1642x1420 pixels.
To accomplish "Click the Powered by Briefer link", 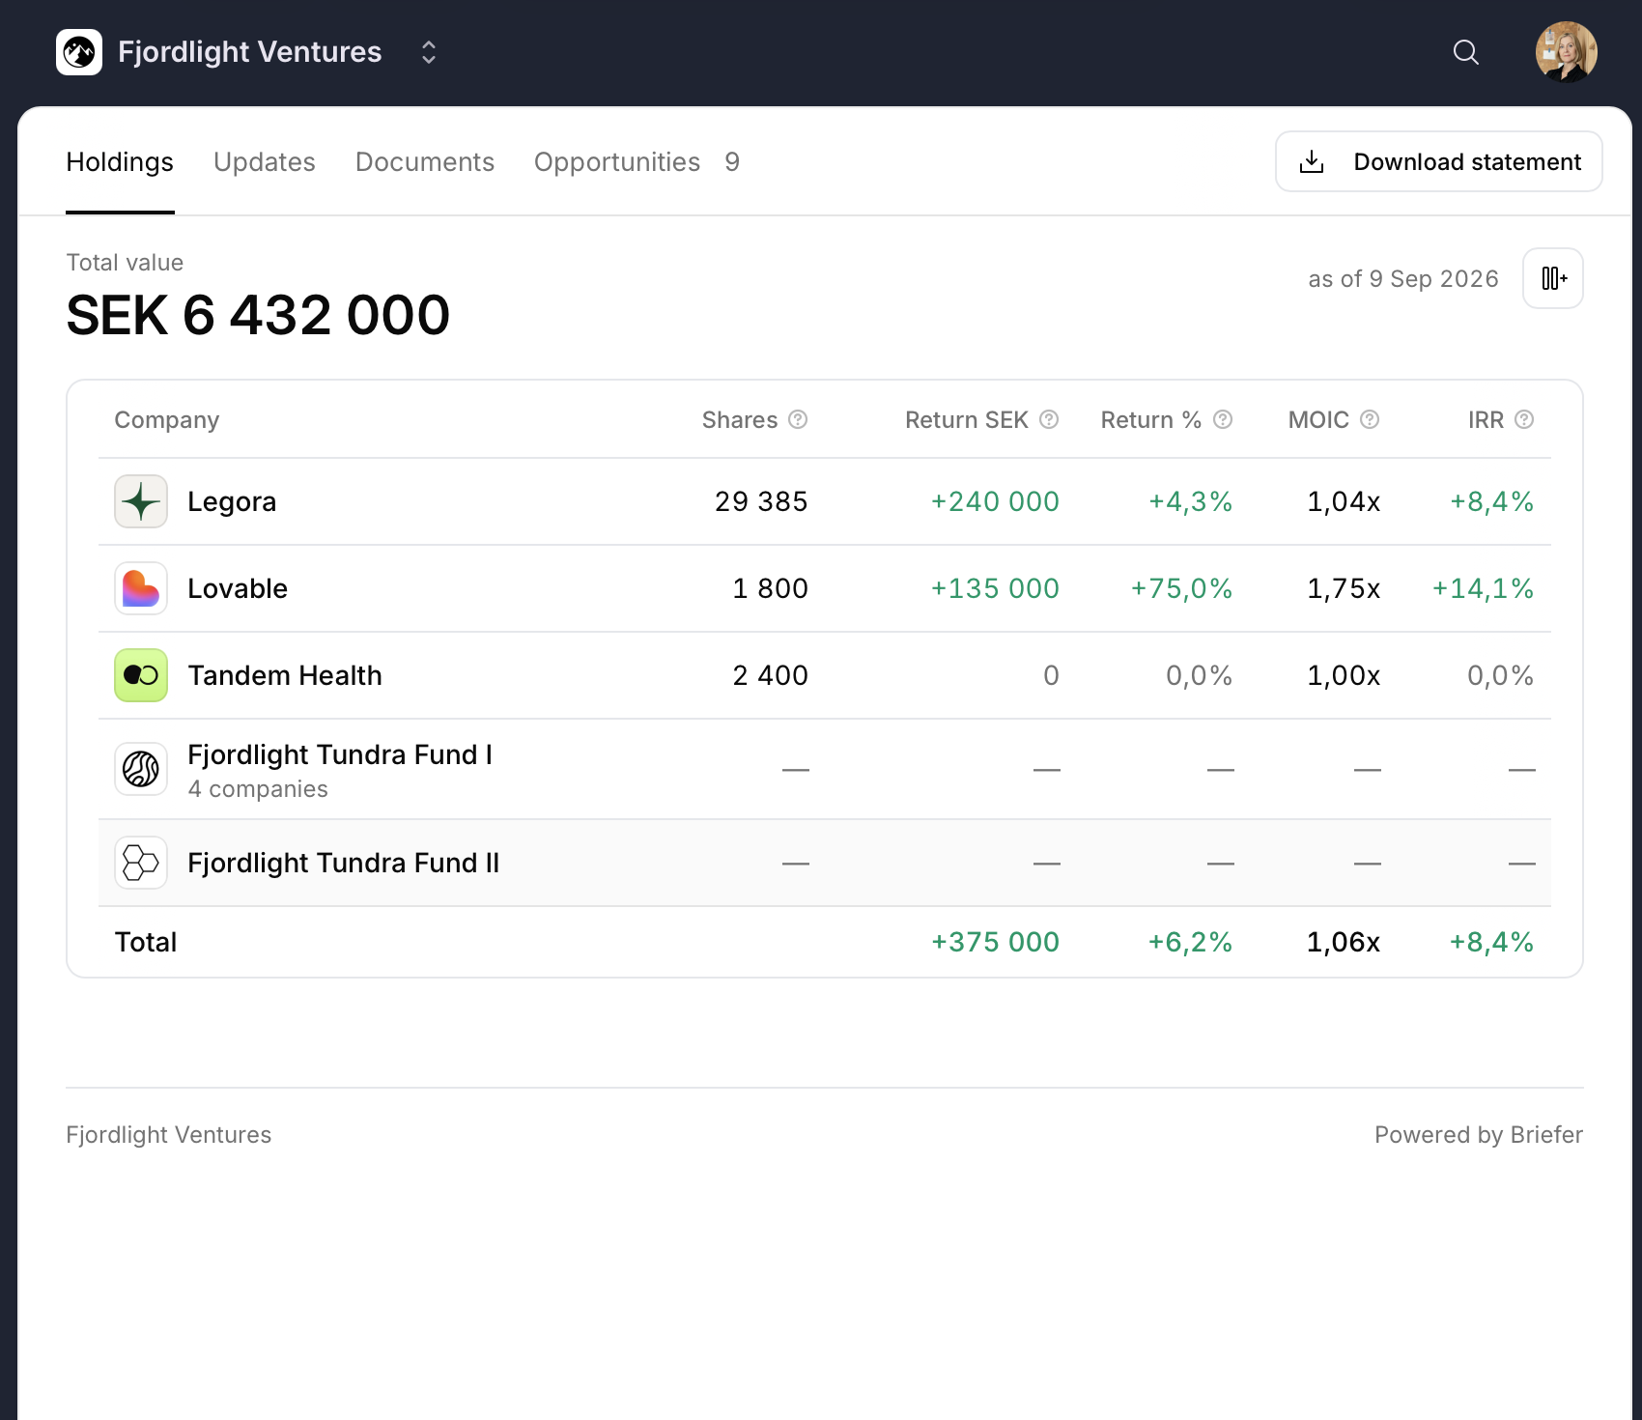I will pyautogui.click(x=1479, y=1135).
